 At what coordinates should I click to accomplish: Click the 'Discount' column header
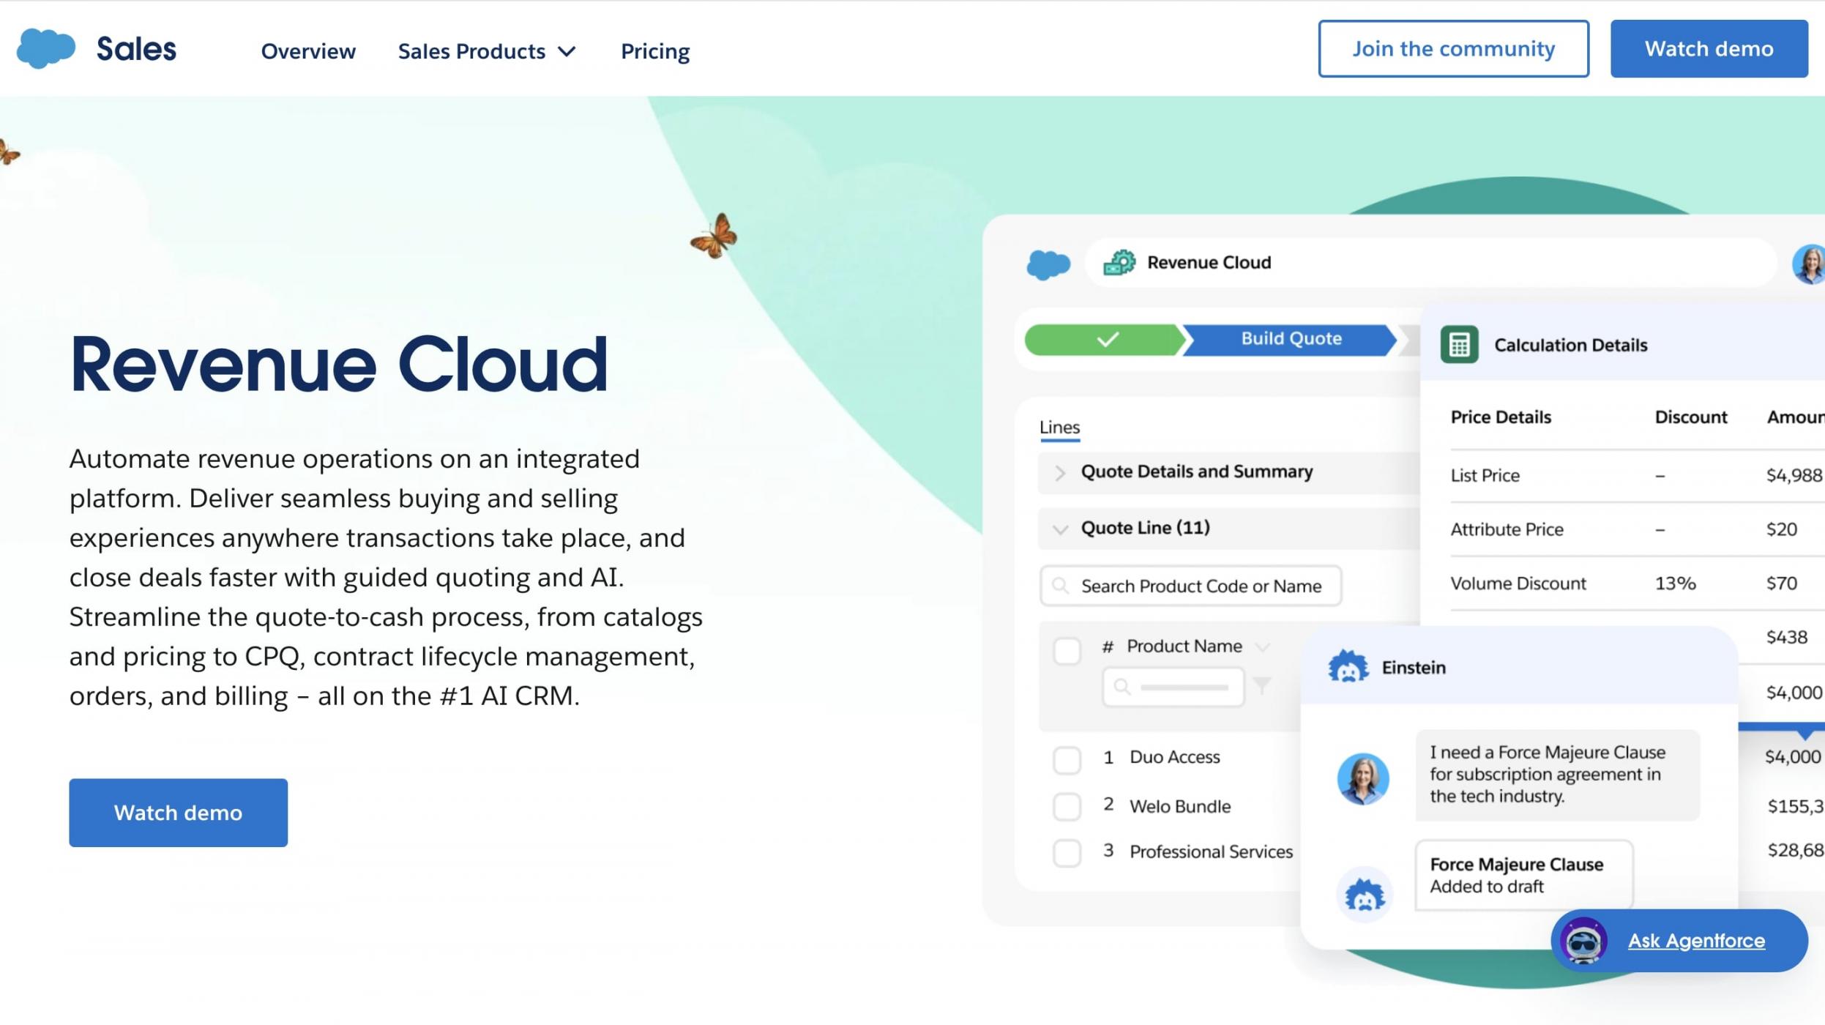[1690, 417]
